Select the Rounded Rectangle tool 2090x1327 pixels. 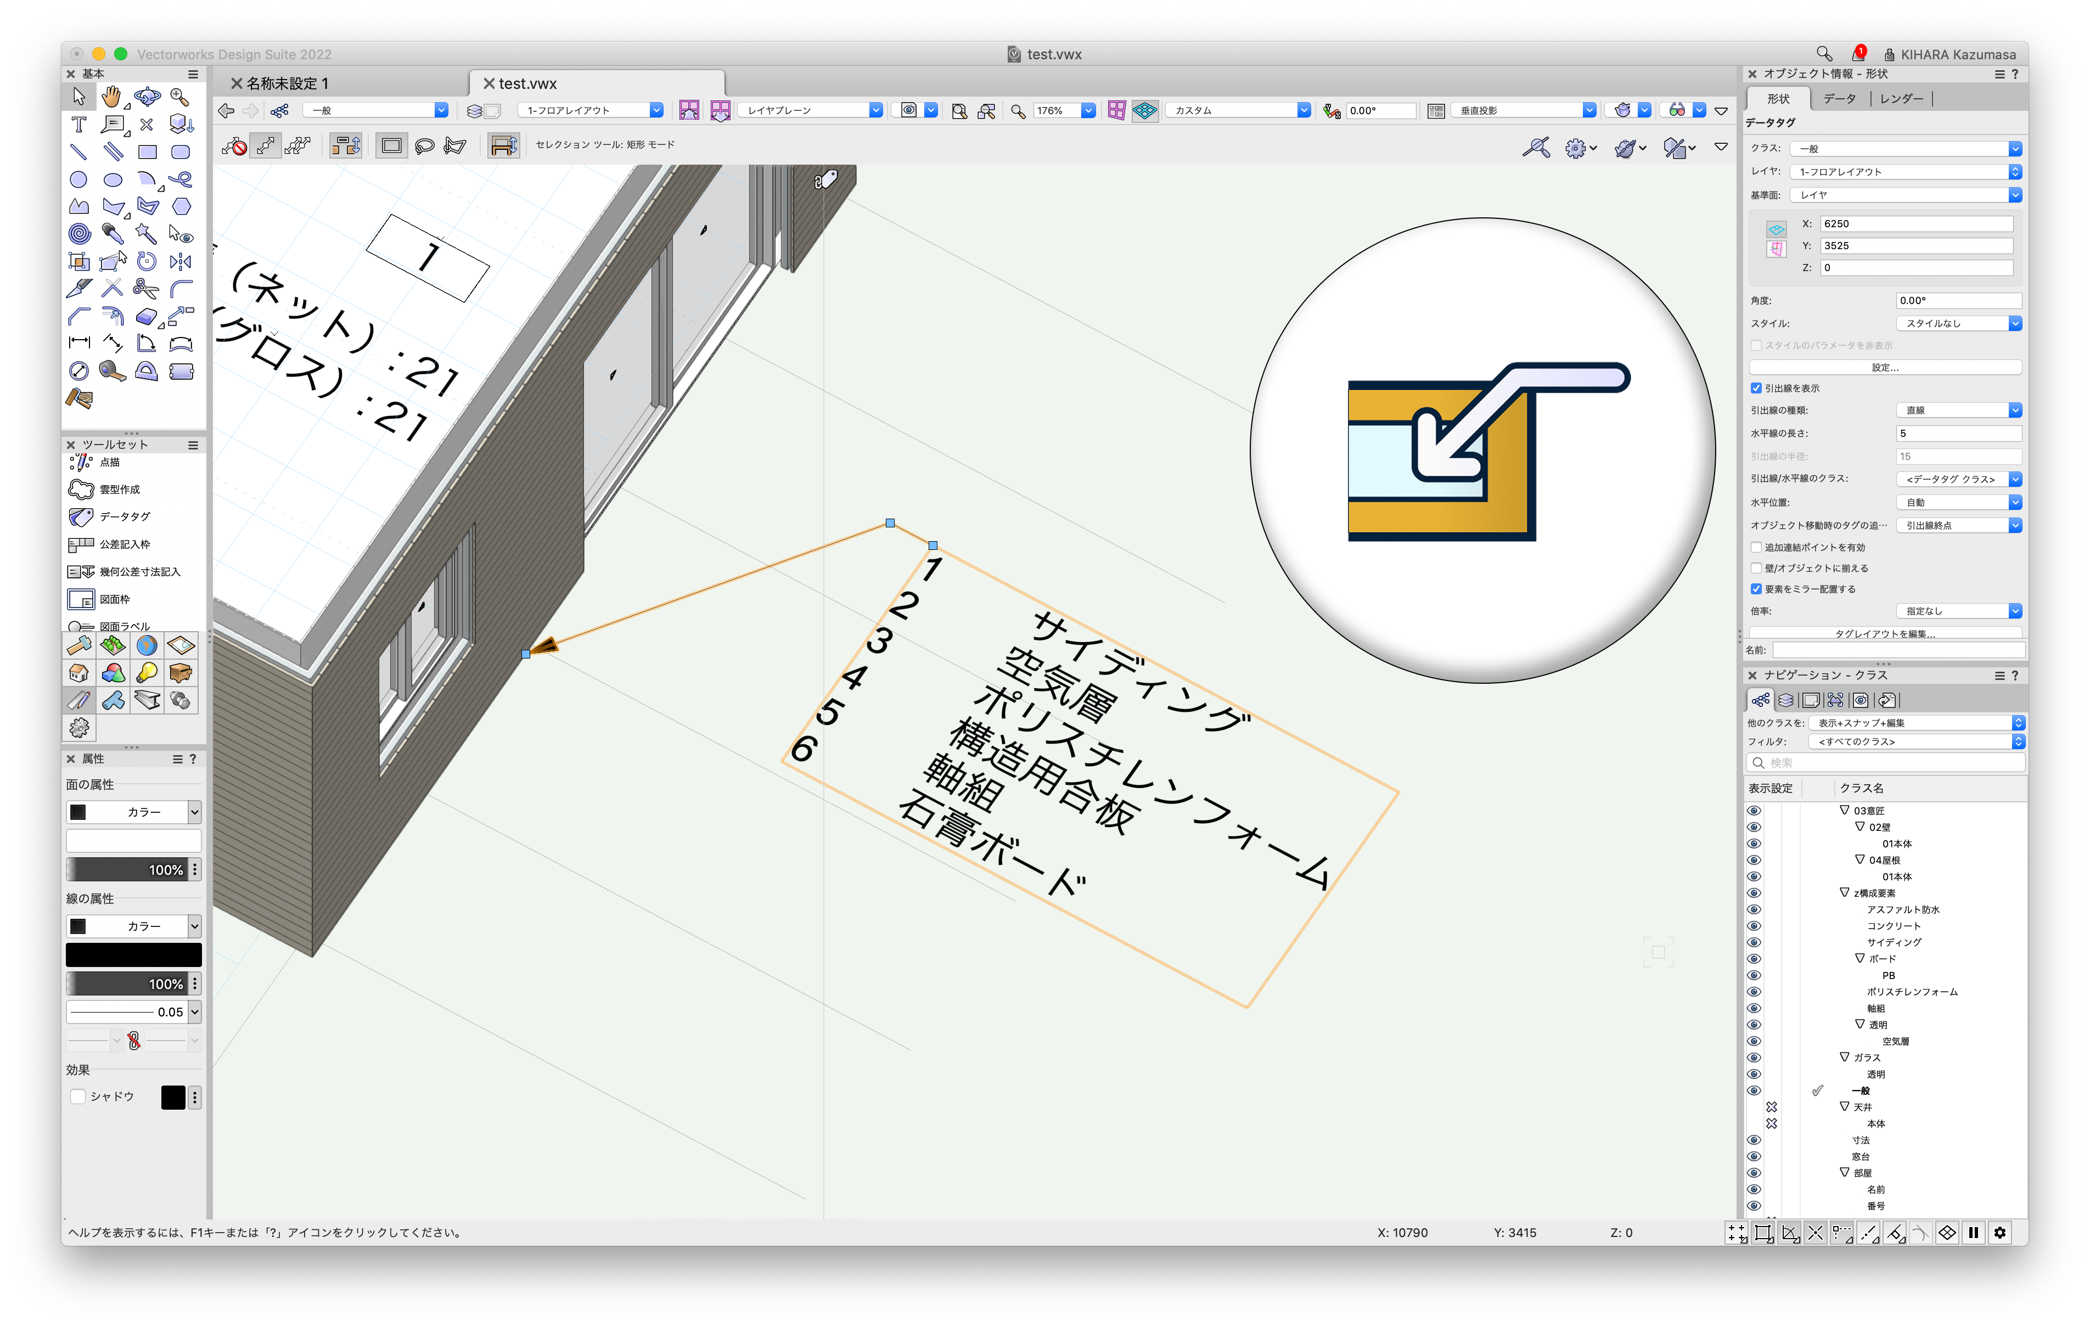click(181, 152)
